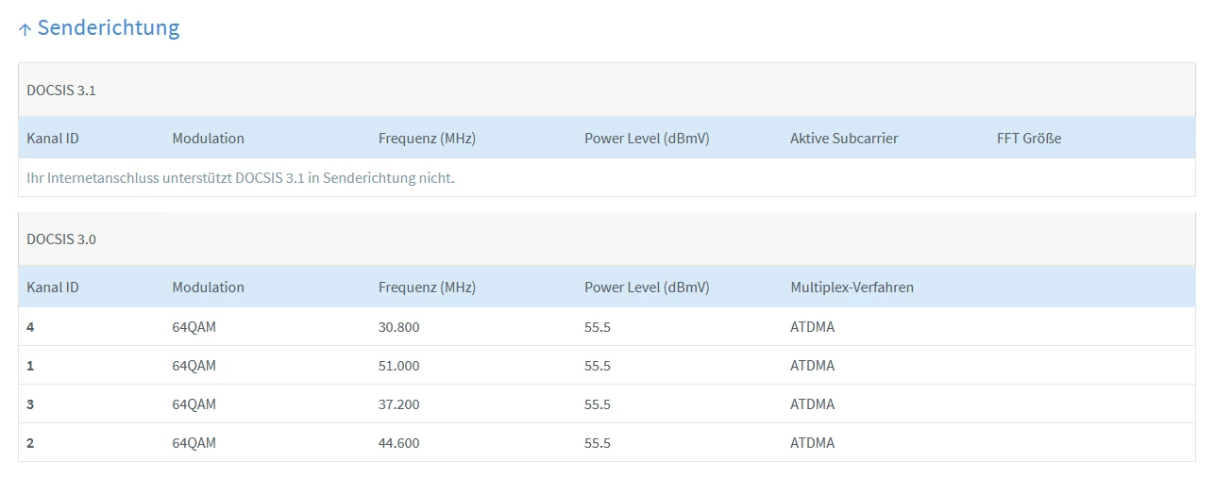Click the 51.000 frequency value
Viewport: 1215px width, 477px height.
pos(398,366)
